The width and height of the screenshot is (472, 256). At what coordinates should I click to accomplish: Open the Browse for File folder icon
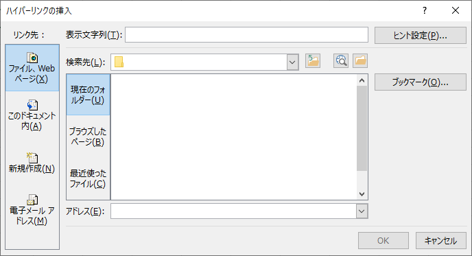click(x=360, y=61)
